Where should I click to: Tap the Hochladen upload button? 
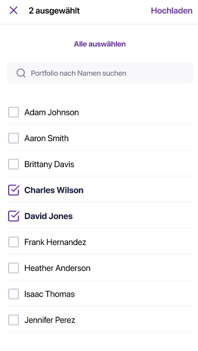(171, 10)
